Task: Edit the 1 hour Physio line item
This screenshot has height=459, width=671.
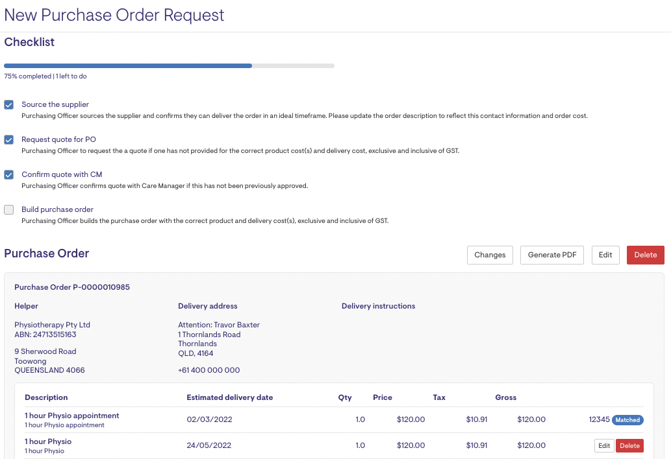Action: click(x=604, y=445)
